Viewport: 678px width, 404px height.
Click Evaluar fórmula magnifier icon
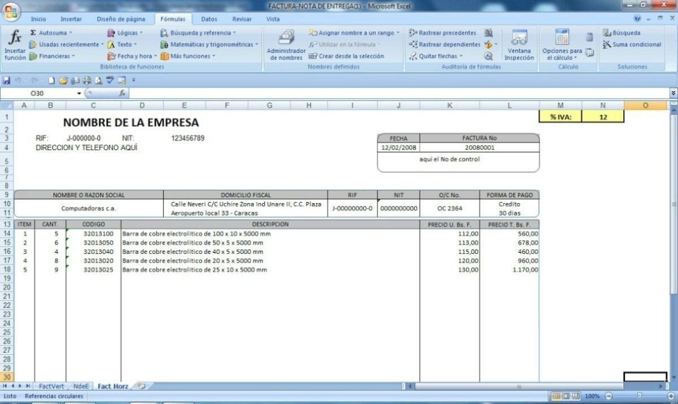point(489,56)
